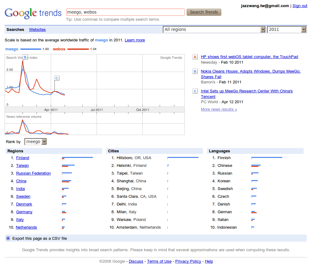This screenshot has width=312, height=271.
Task: Click the meego legend label
Action: point(12,49)
